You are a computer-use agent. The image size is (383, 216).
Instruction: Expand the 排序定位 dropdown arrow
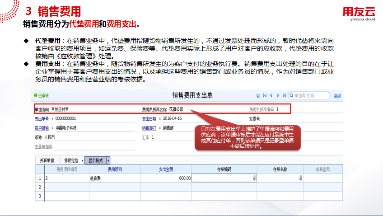tap(83, 161)
